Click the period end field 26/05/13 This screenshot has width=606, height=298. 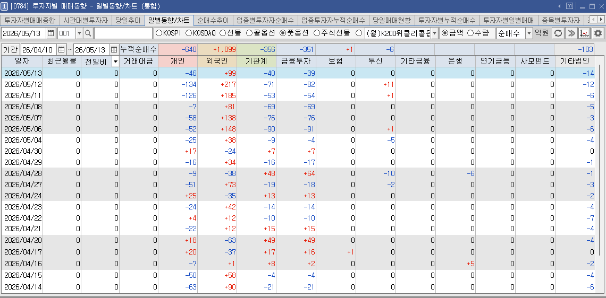[91, 49]
